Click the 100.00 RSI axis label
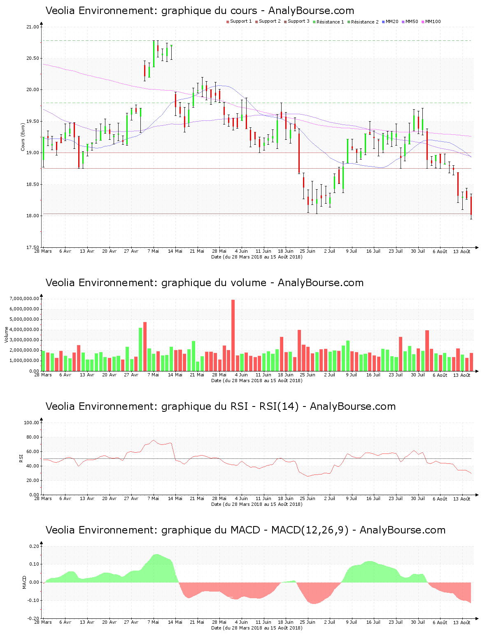 click(32, 423)
